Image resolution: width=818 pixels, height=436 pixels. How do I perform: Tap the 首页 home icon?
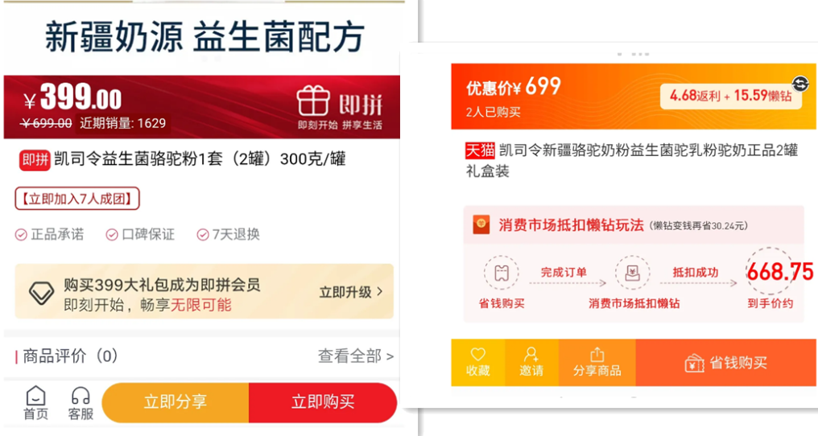pos(35,397)
